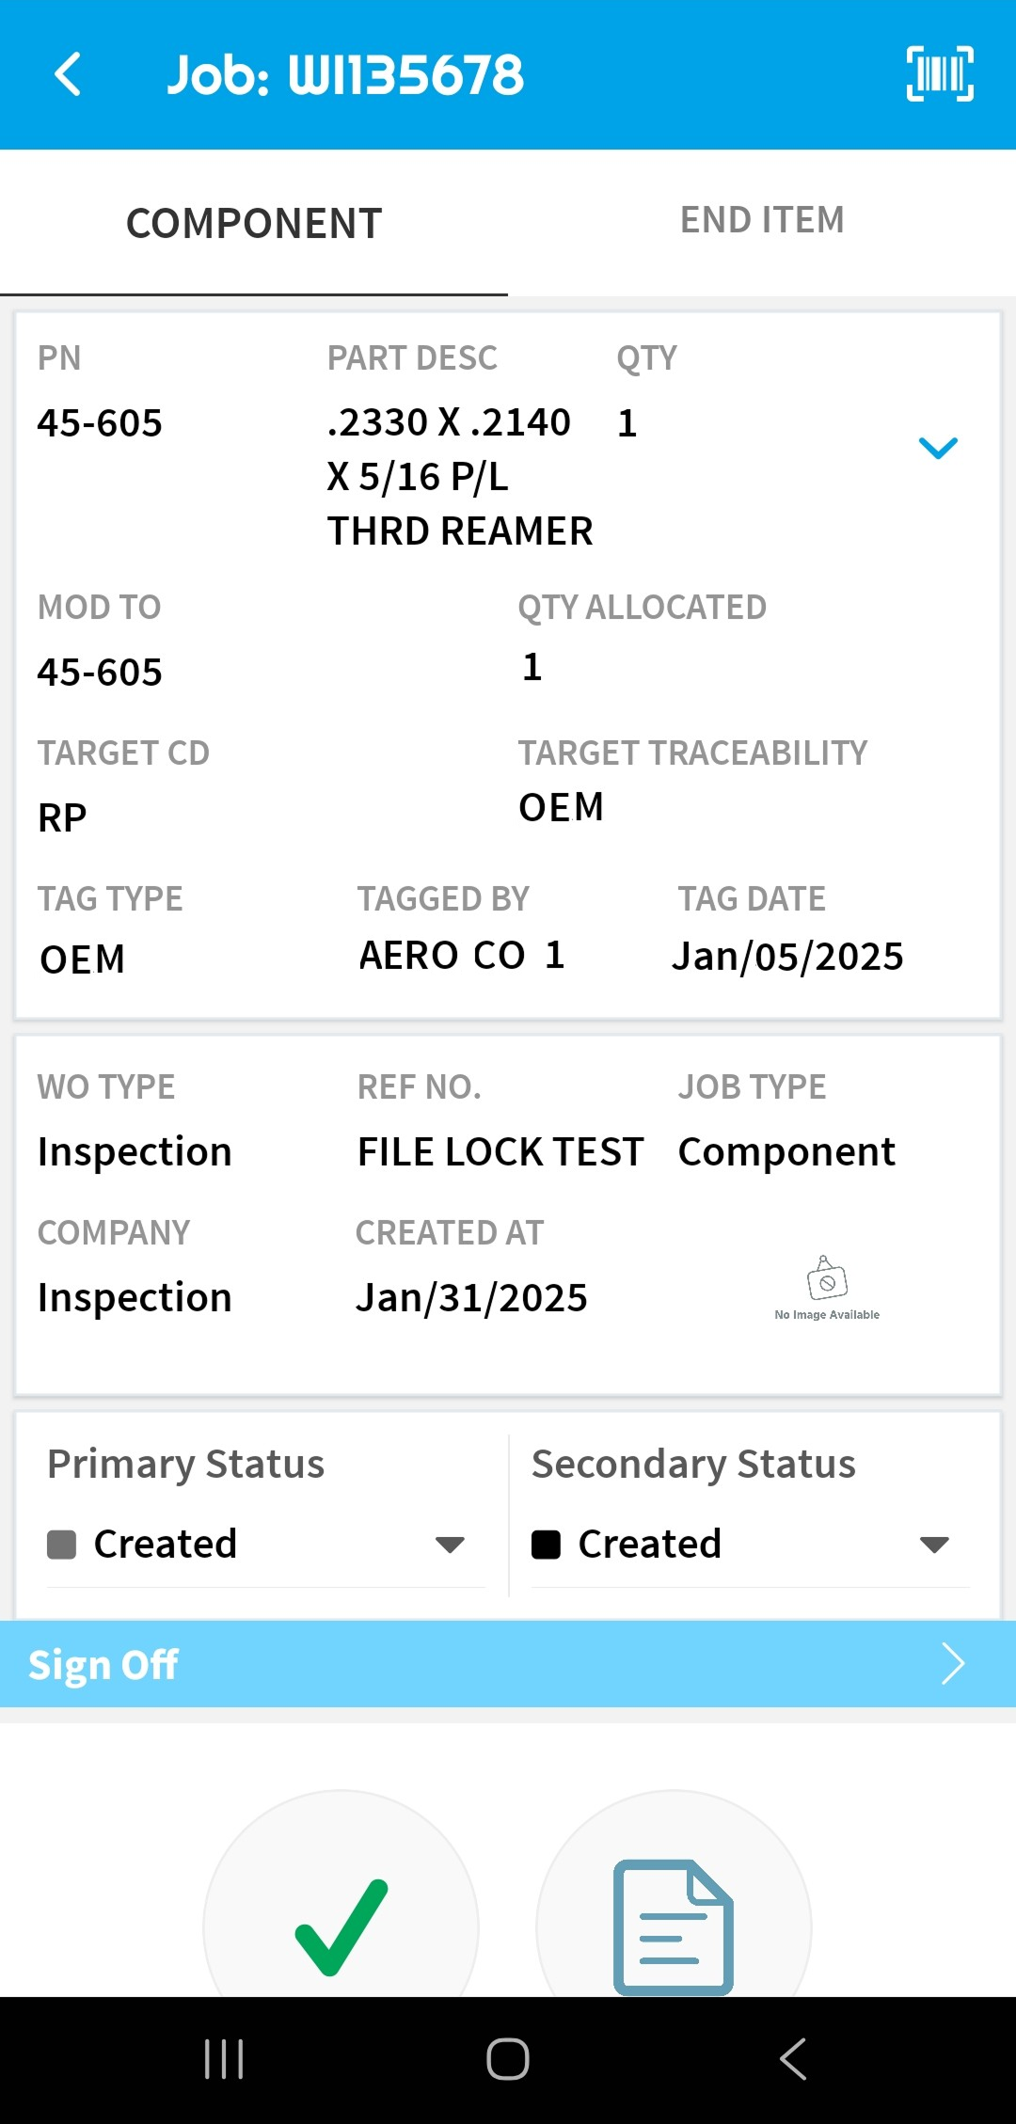Tap the black Secondary Status color square
Viewport: 1016px width, 2124px height.
tap(546, 1545)
